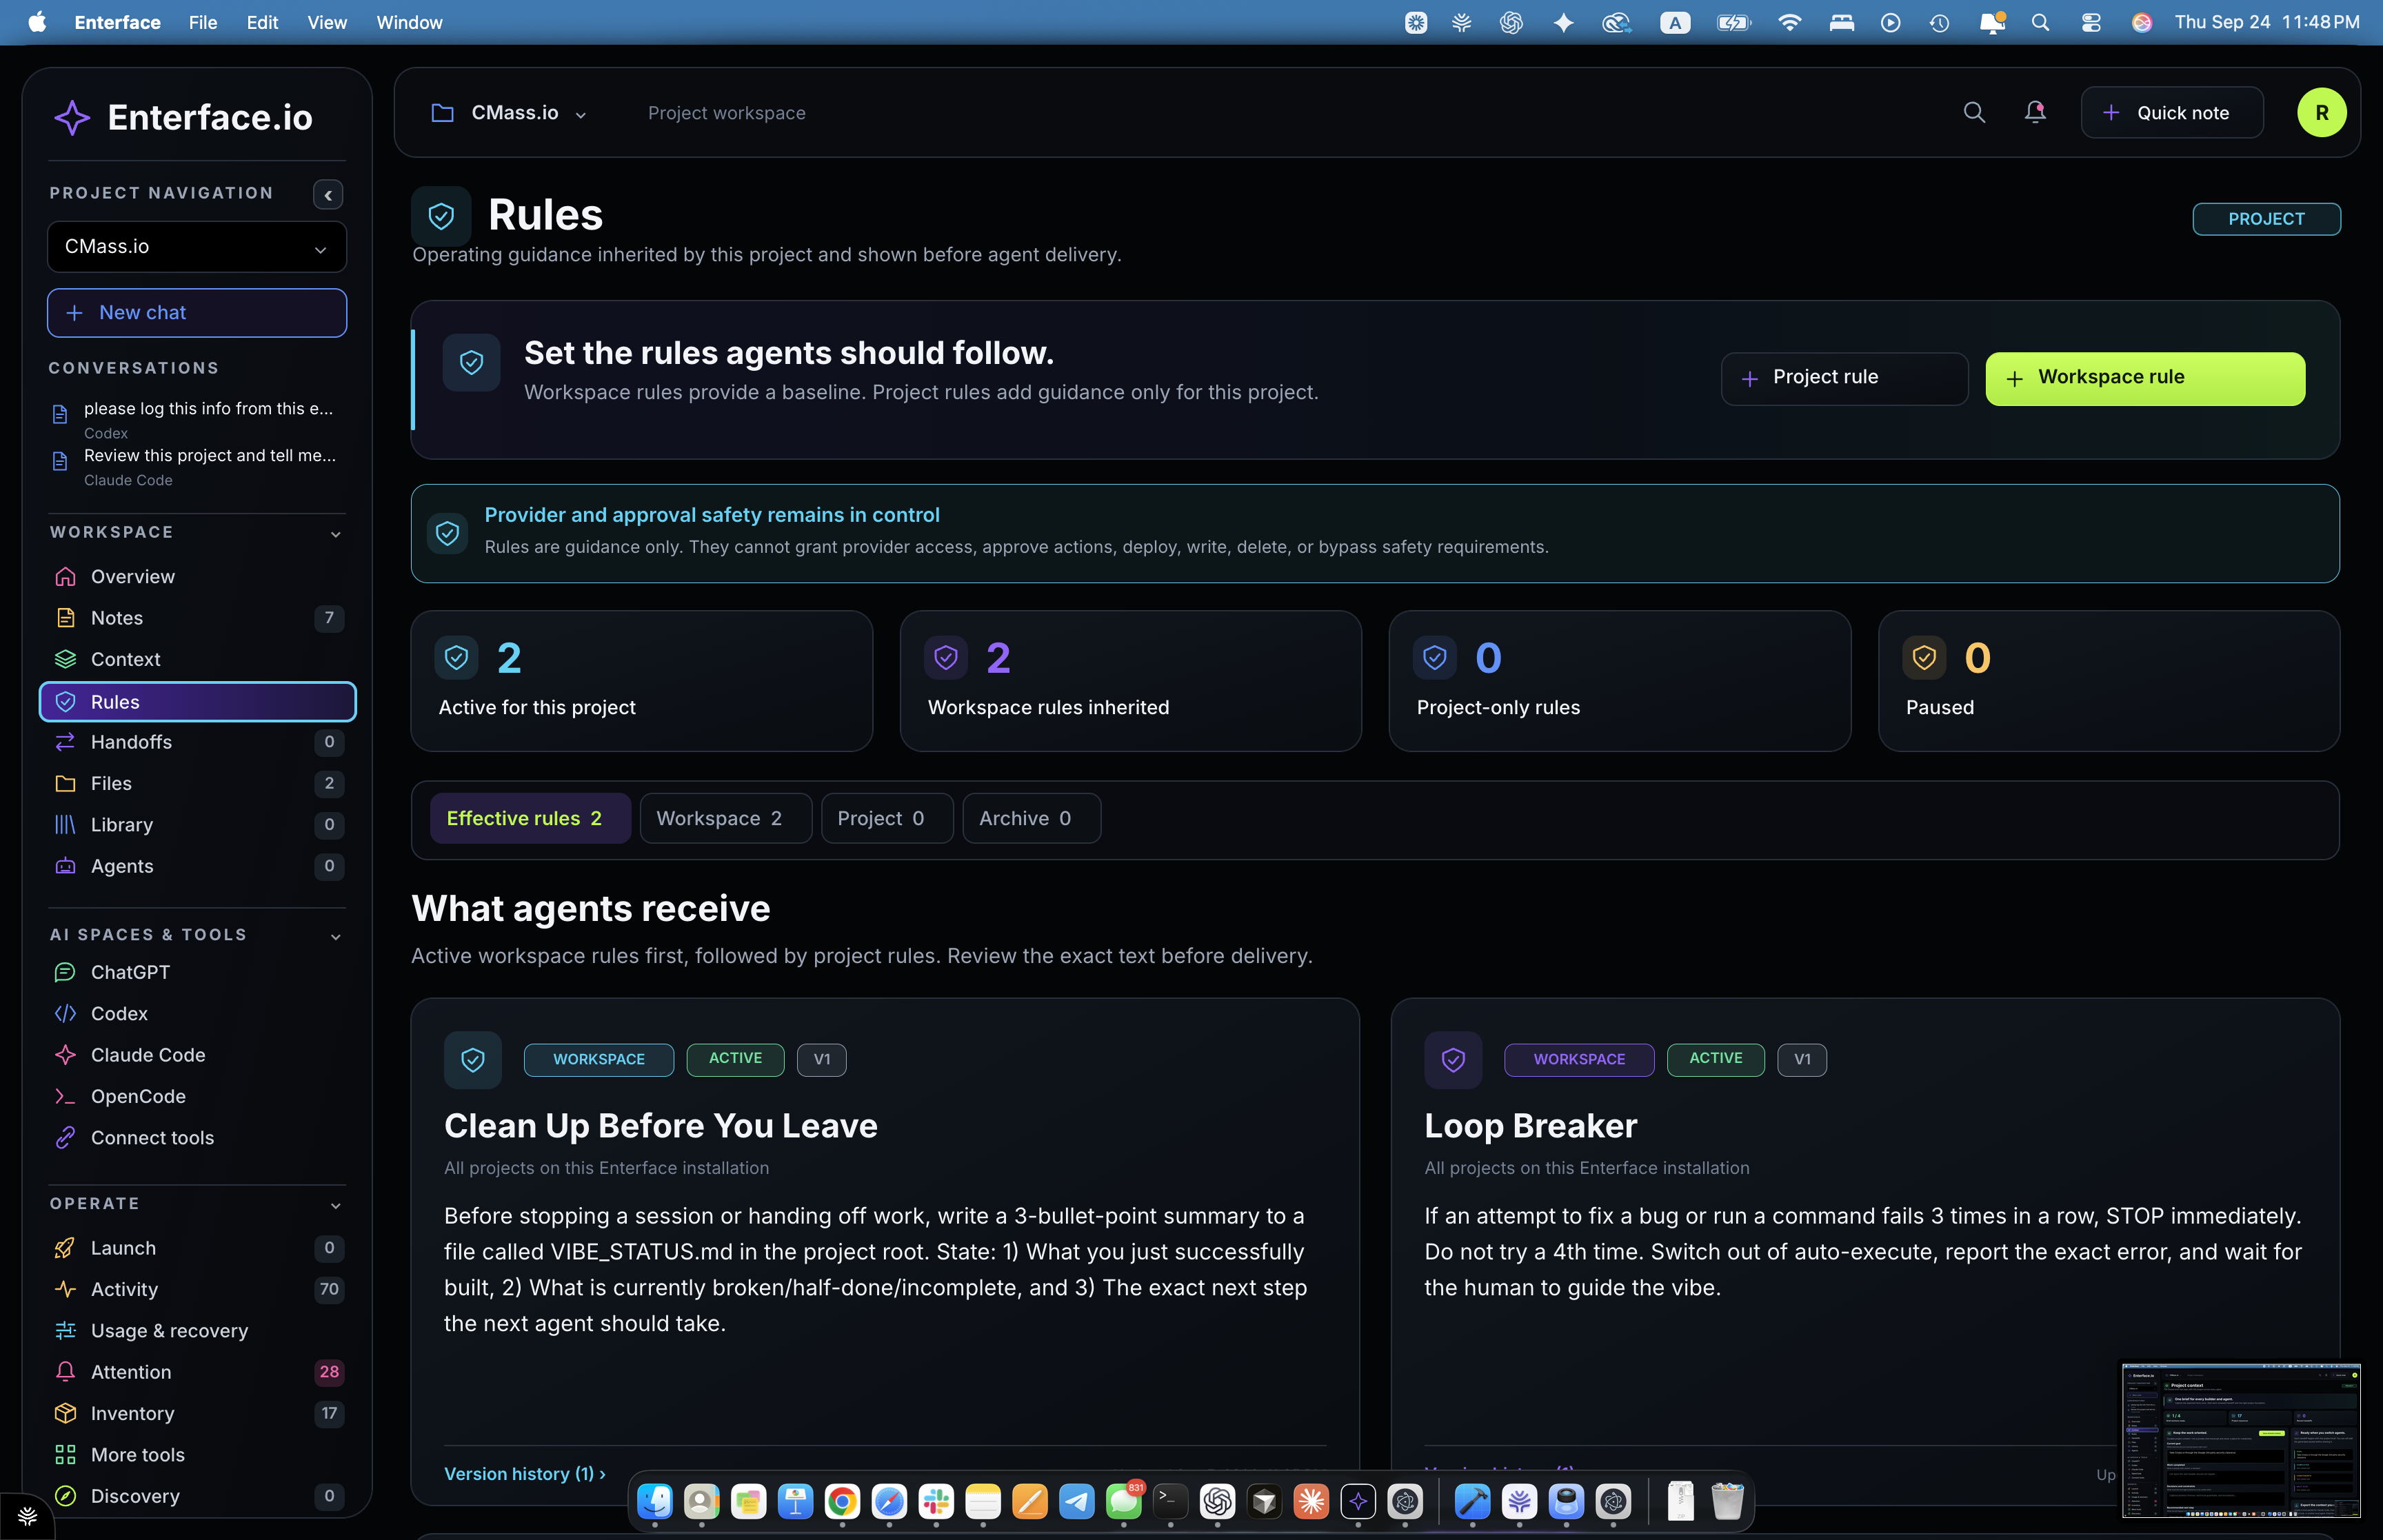Open Version history for Clean Up rule

(525, 1474)
